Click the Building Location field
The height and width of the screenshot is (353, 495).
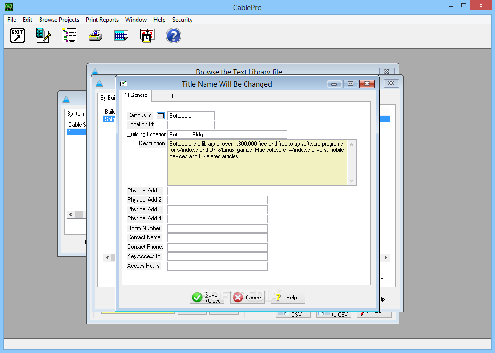point(227,135)
